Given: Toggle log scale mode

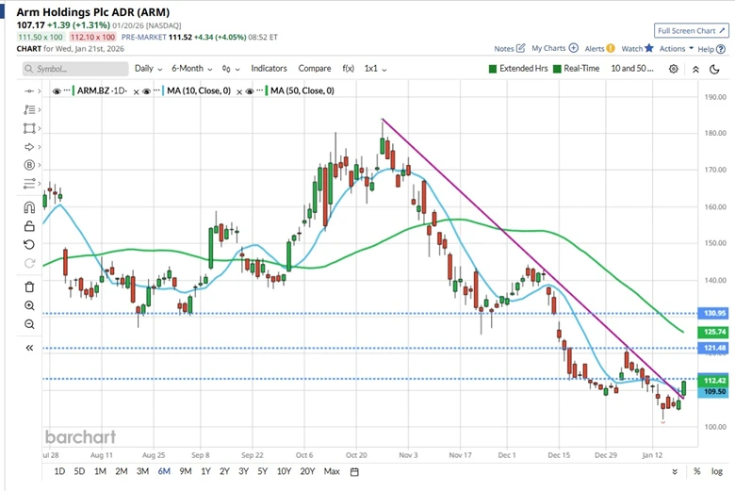Looking at the screenshot, I should [717, 471].
